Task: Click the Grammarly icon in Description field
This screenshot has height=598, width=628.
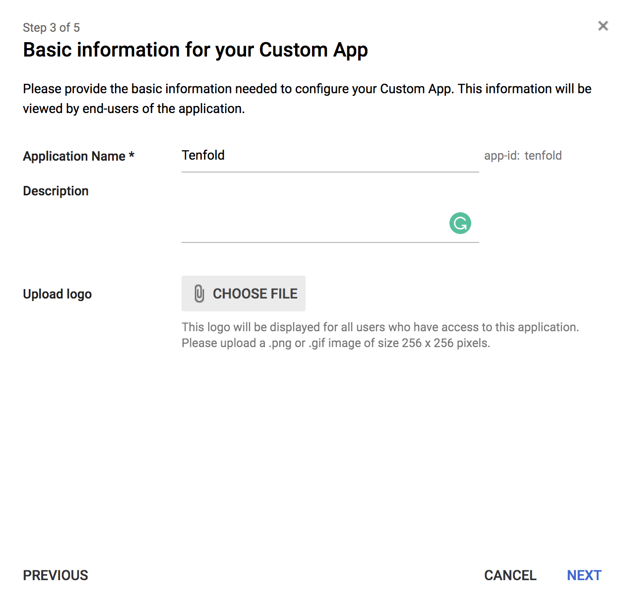Action: 460,223
